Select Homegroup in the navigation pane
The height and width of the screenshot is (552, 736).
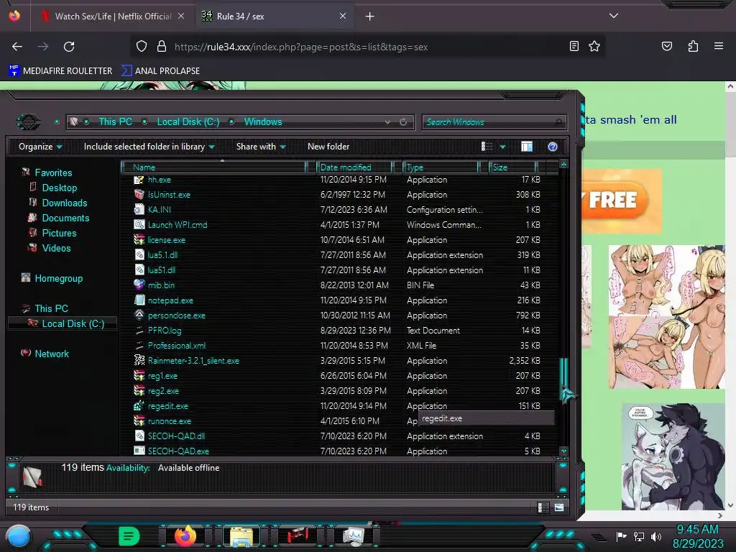click(x=58, y=278)
